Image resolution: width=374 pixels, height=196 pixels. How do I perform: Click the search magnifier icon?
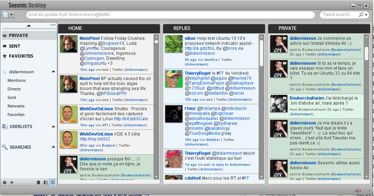(x=361, y=15)
